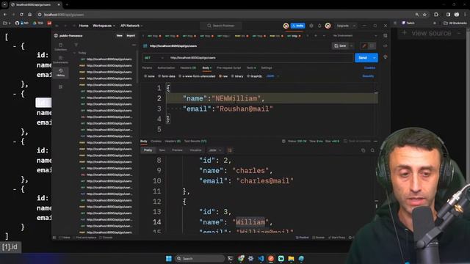Screen dimensions: 470x264
Task: Open a new request tab with plus icon
Action: pyautogui.click(x=315, y=36)
